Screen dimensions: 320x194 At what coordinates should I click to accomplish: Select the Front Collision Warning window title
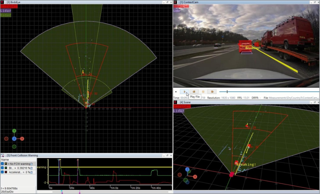[x=22, y=155]
